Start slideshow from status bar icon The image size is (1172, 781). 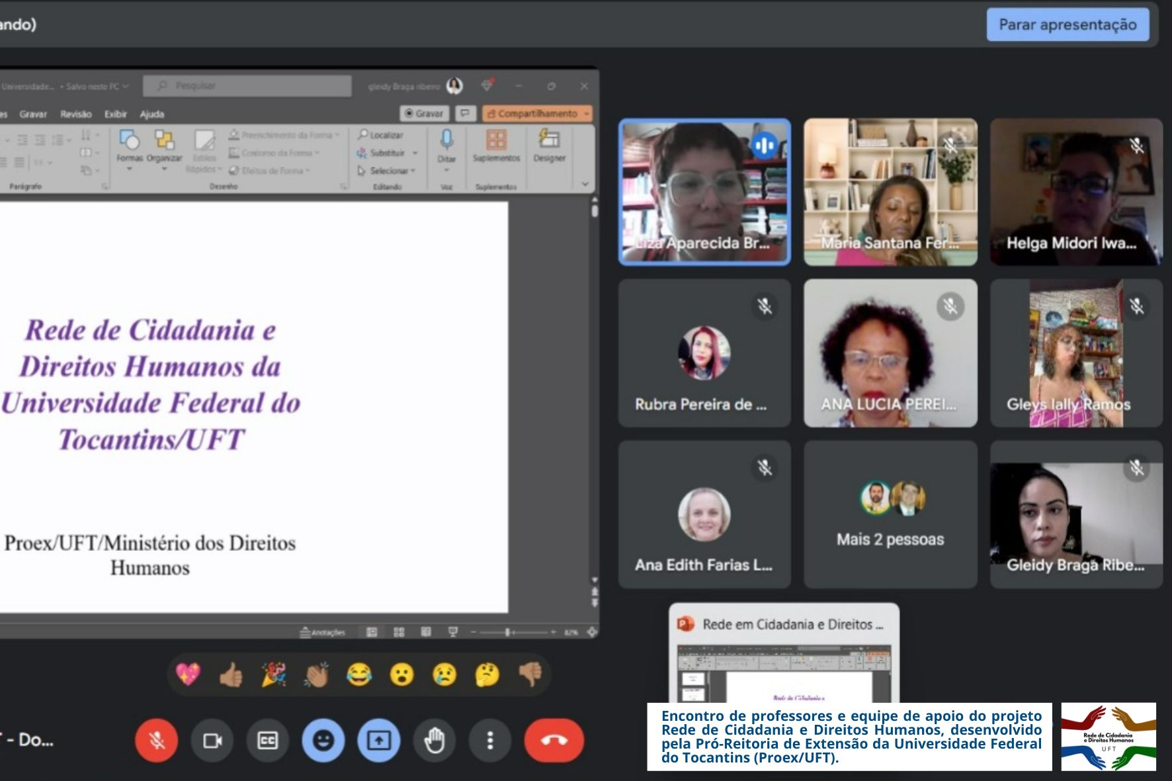[453, 632]
